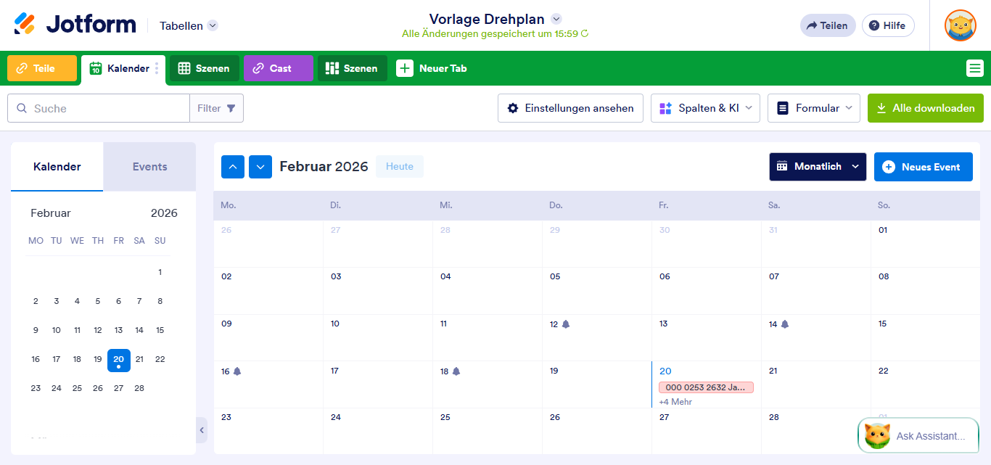991x465 pixels.
Task: Click the Suche search field
Action: pos(109,108)
